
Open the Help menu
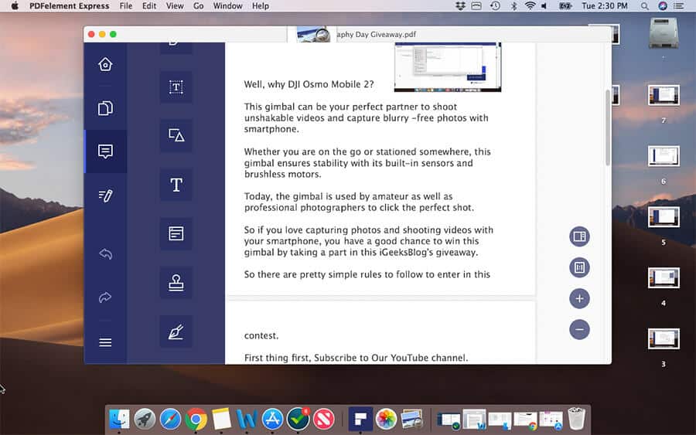[261, 5]
